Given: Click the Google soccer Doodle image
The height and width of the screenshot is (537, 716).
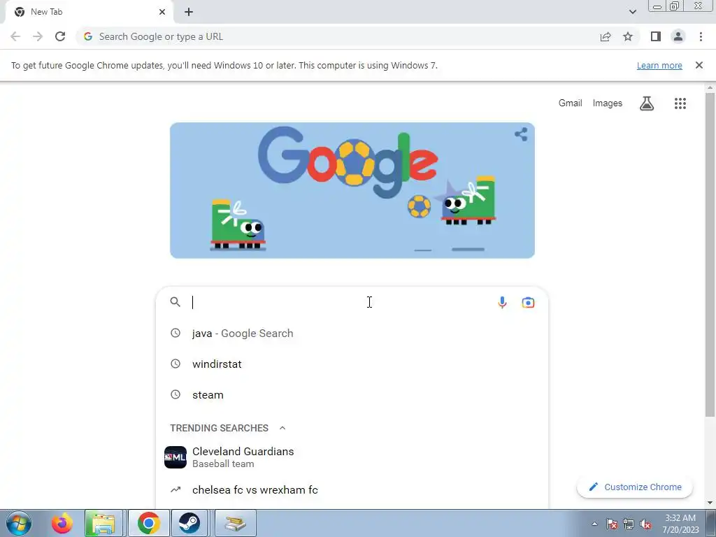Looking at the screenshot, I should tap(352, 190).
